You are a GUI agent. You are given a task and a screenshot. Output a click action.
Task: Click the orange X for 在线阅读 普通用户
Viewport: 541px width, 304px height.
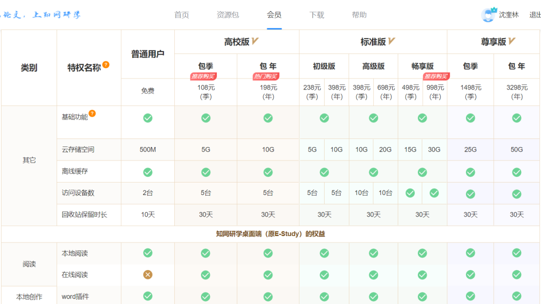coord(148,274)
